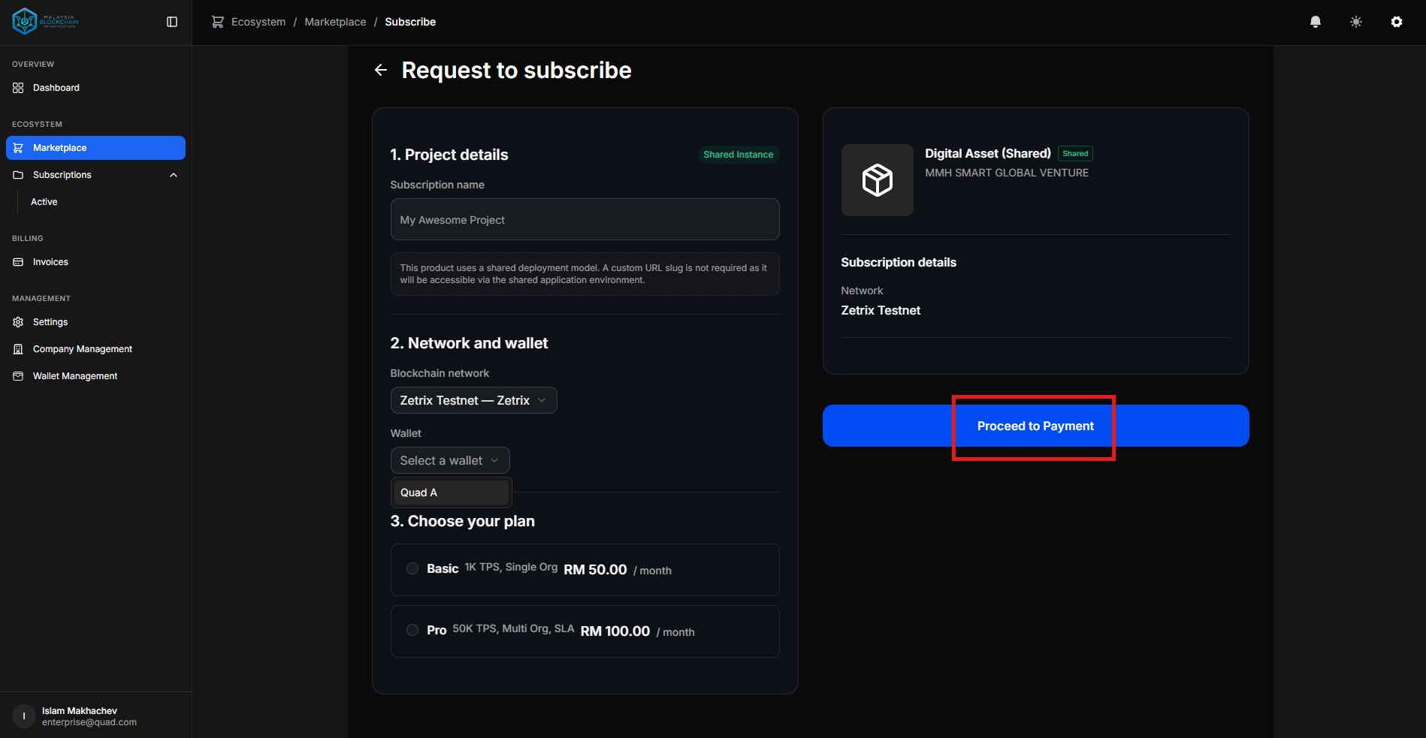Viewport: 1426px width, 738px height.
Task: Click the Marketplace breadcrumb link
Action: [x=335, y=22]
